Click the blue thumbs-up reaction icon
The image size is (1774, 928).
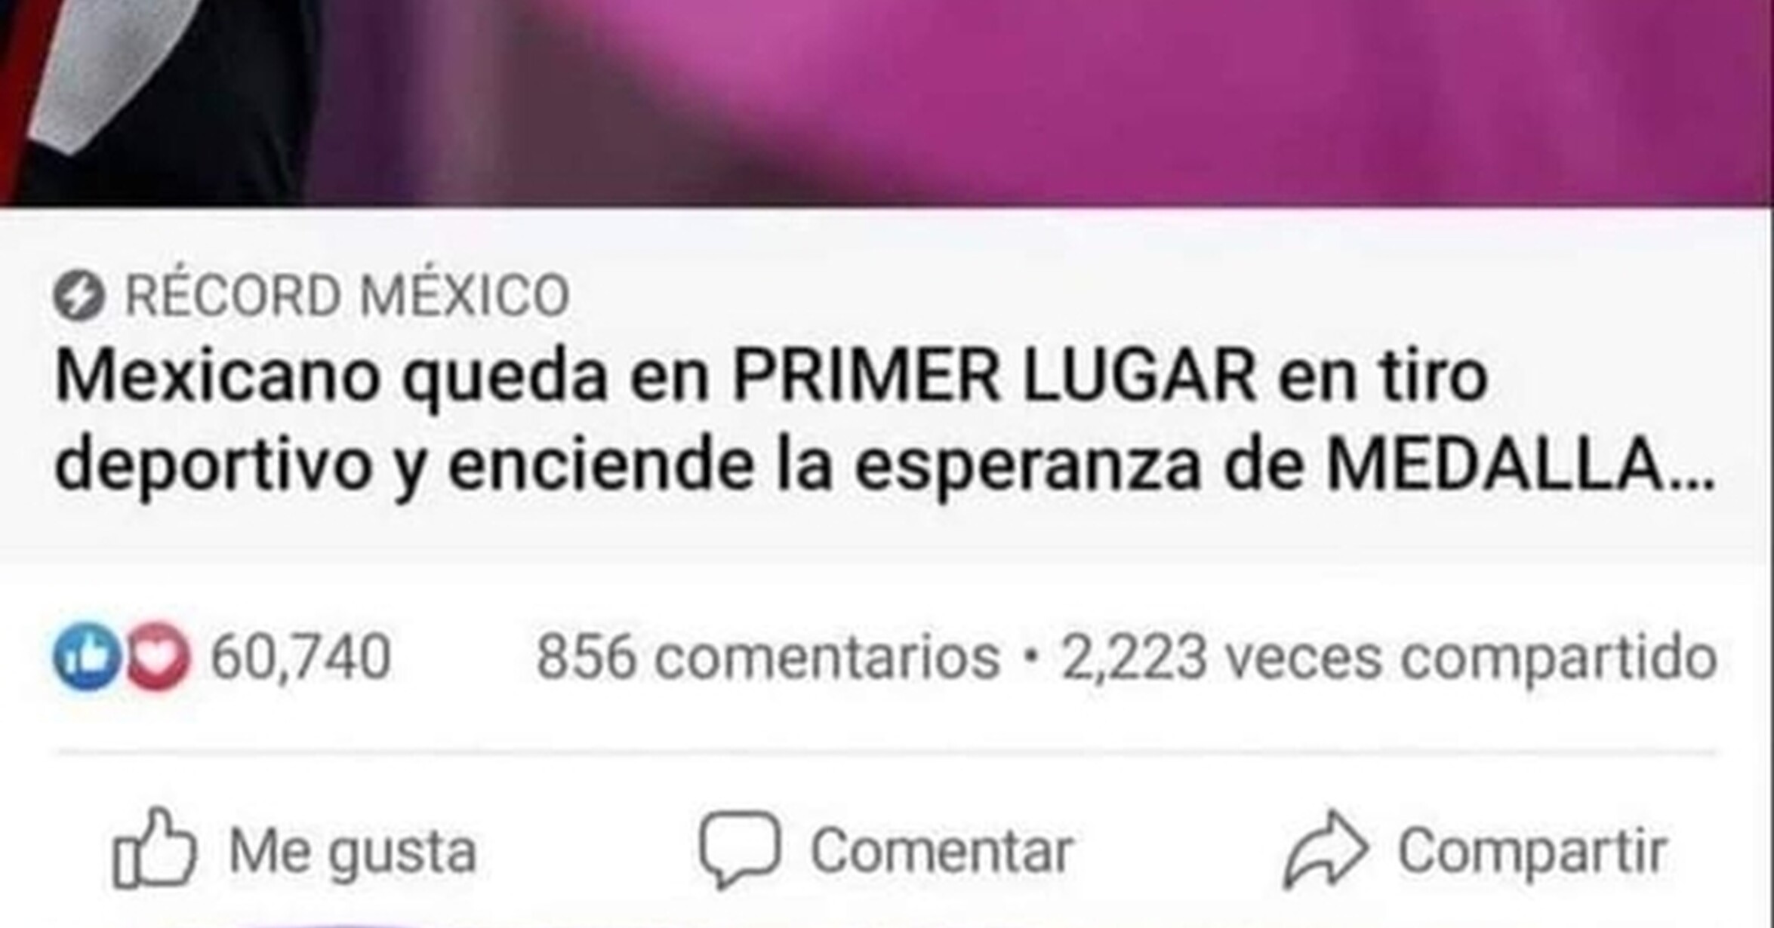coord(87,657)
